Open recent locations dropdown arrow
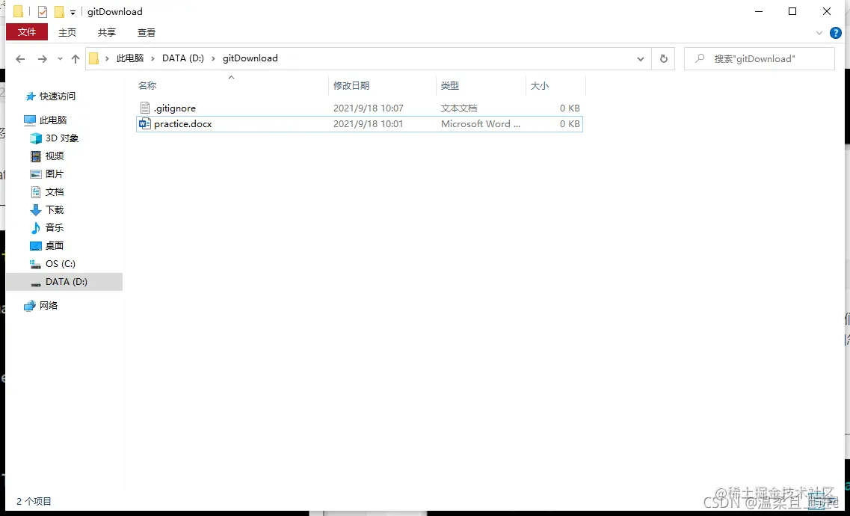This screenshot has width=850, height=516. [x=60, y=58]
